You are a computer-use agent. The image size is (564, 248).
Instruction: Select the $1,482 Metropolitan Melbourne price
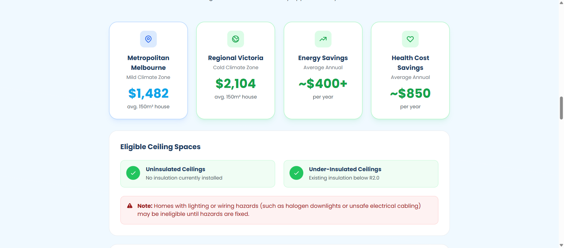tap(148, 93)
